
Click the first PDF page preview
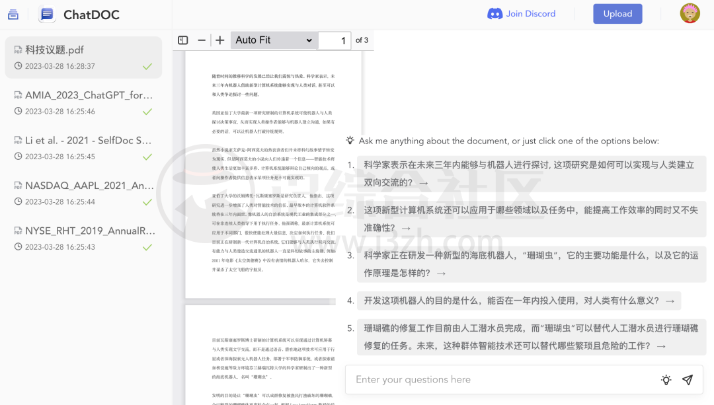(273, 174)
